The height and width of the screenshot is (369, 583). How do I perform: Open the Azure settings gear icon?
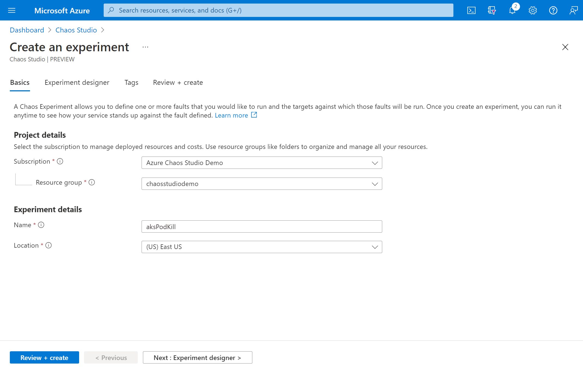click(533, 10)
